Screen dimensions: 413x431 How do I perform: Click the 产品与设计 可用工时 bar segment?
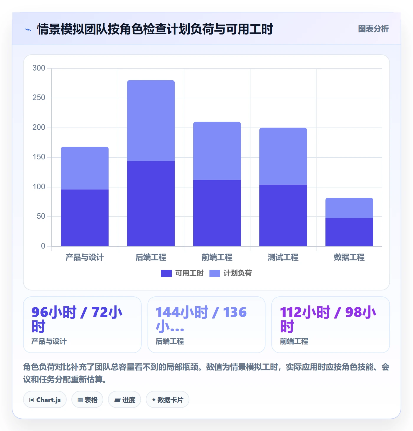tap(85, 218)
